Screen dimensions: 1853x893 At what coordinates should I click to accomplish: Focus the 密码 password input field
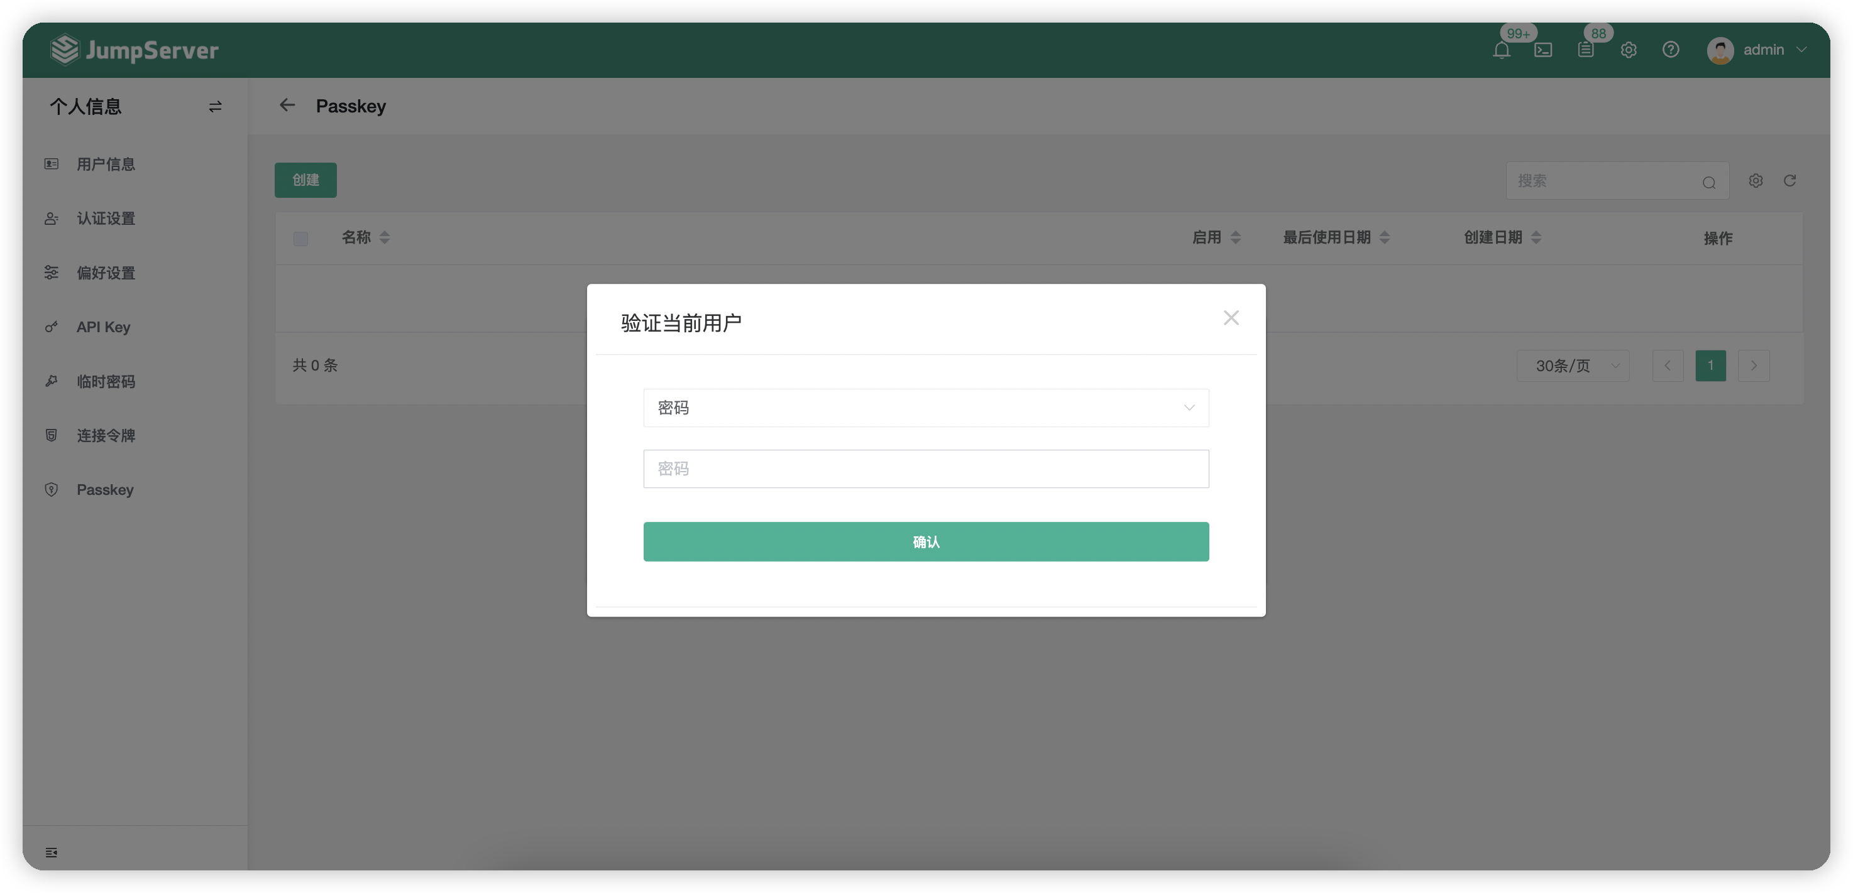tap(926, 468)
